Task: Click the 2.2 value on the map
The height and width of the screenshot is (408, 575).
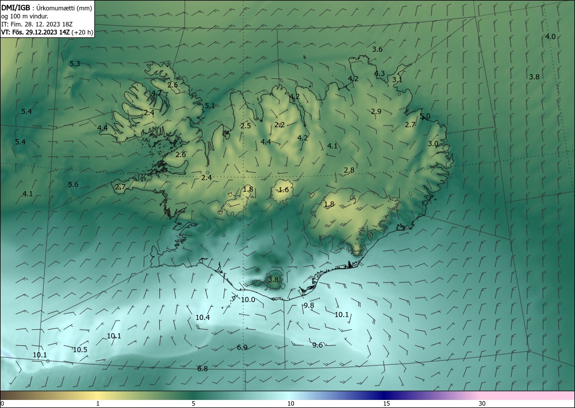Action: [x=280, y=125]
